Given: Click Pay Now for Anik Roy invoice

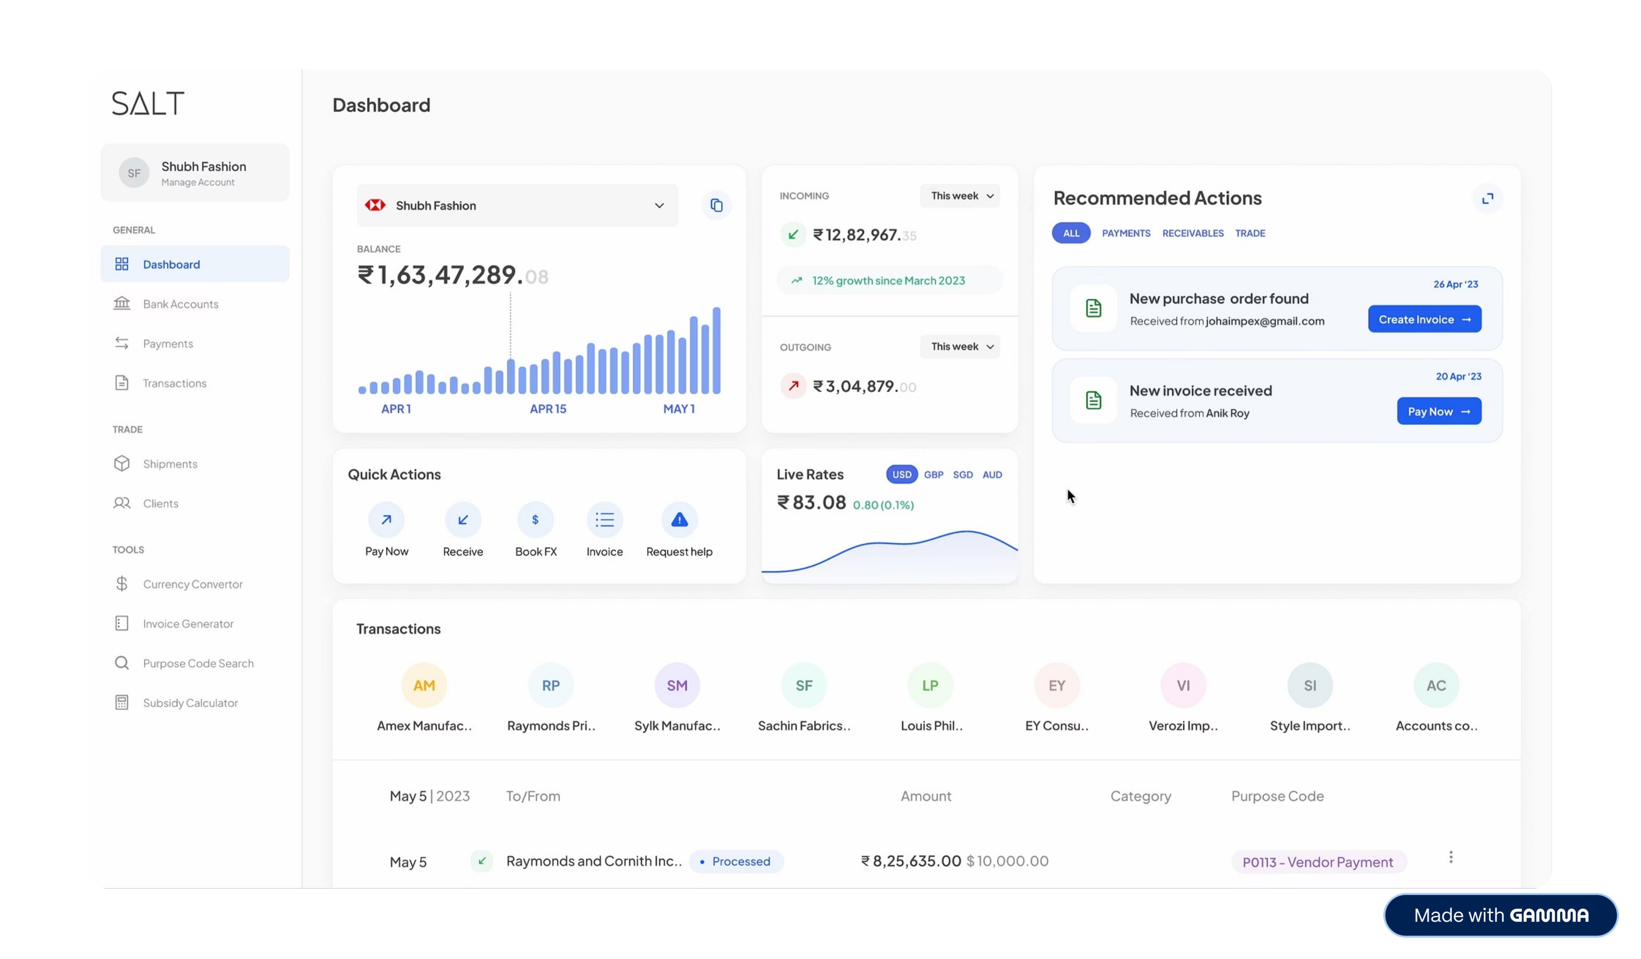Looking at the screenshot, I should coord(1438,411).
